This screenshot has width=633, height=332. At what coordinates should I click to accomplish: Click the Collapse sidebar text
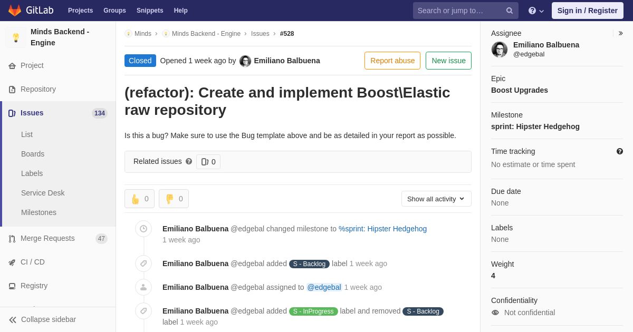pos(49,319)
